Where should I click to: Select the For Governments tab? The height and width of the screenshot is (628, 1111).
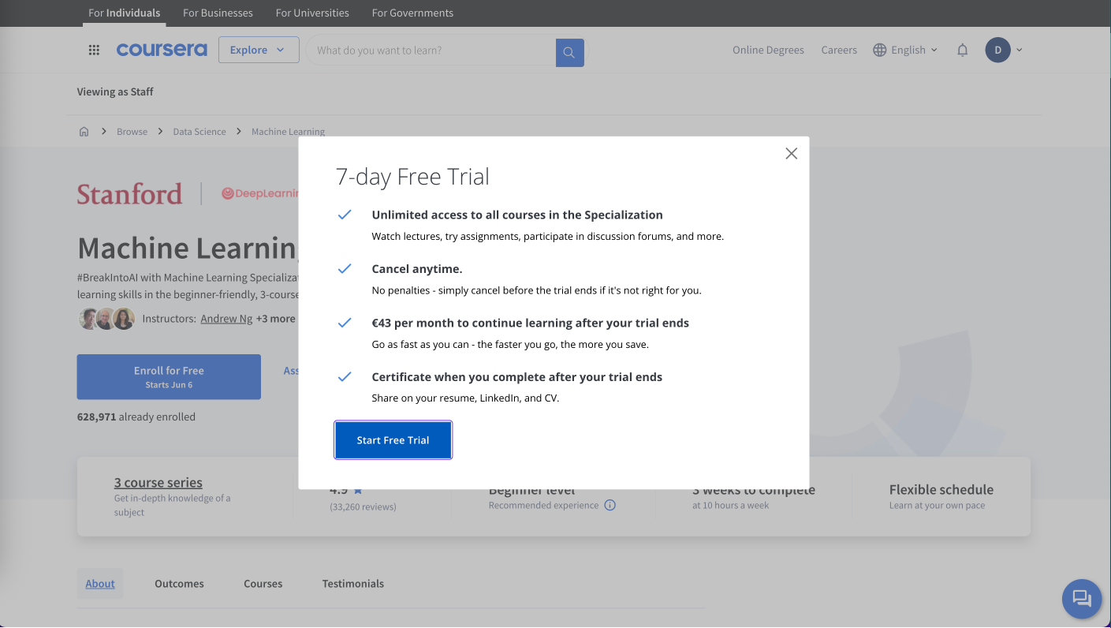click(x=412, y=13)
